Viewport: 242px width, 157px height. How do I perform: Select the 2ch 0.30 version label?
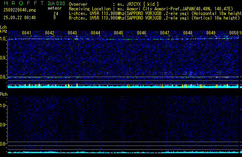click(x=56, y=3)
